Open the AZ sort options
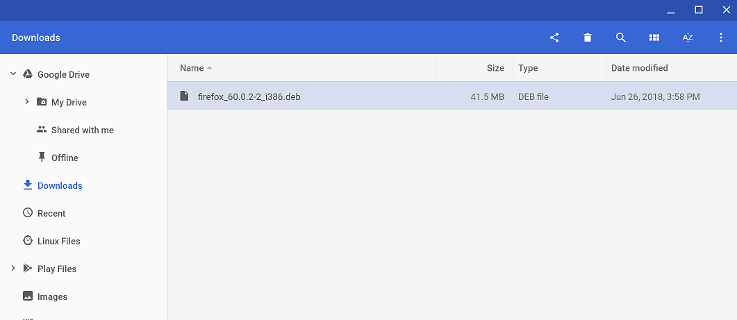Viewport: 737px width, 320px height. [x=688, y=37]
